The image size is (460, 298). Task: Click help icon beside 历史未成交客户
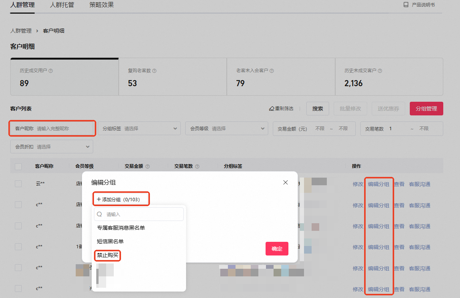tap(380, 71)
